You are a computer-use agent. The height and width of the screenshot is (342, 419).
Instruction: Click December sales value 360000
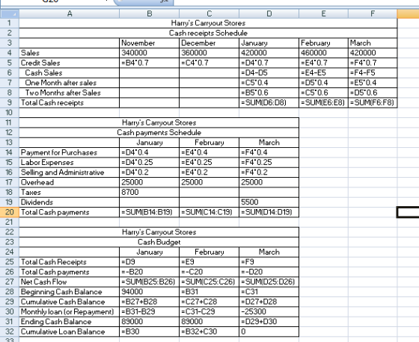point(209,53)
